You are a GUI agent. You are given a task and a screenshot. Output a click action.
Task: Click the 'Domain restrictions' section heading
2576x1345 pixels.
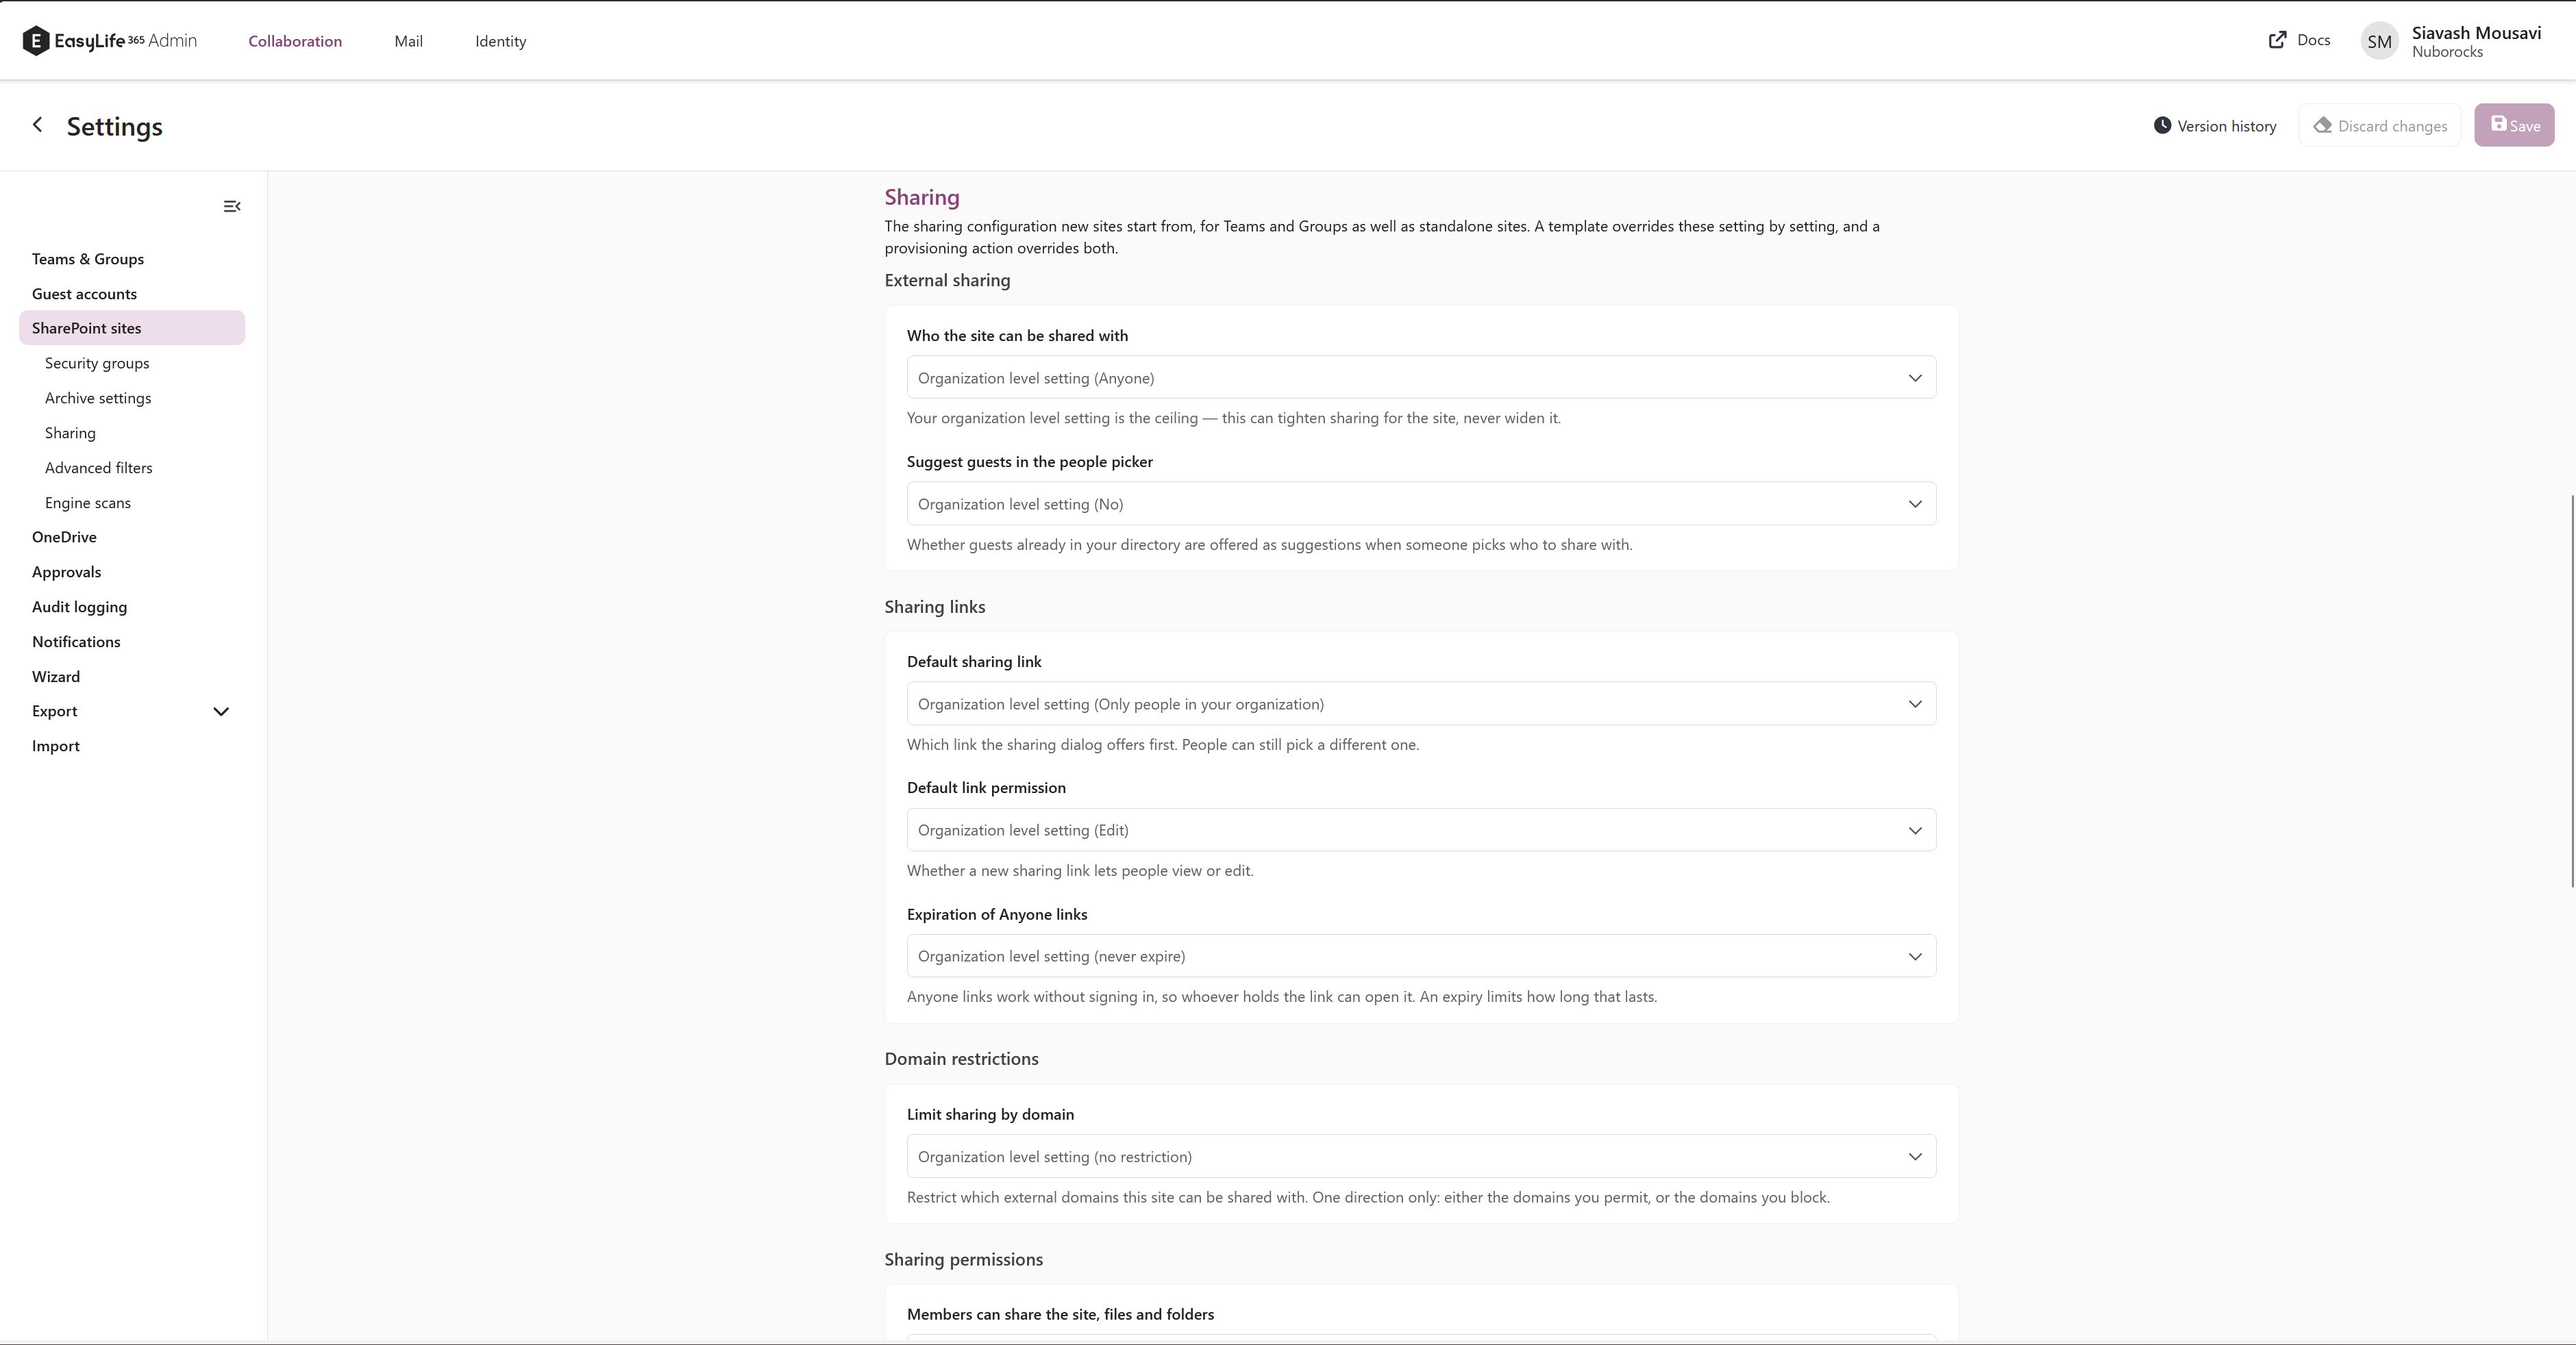click(x=961, y=1058)
